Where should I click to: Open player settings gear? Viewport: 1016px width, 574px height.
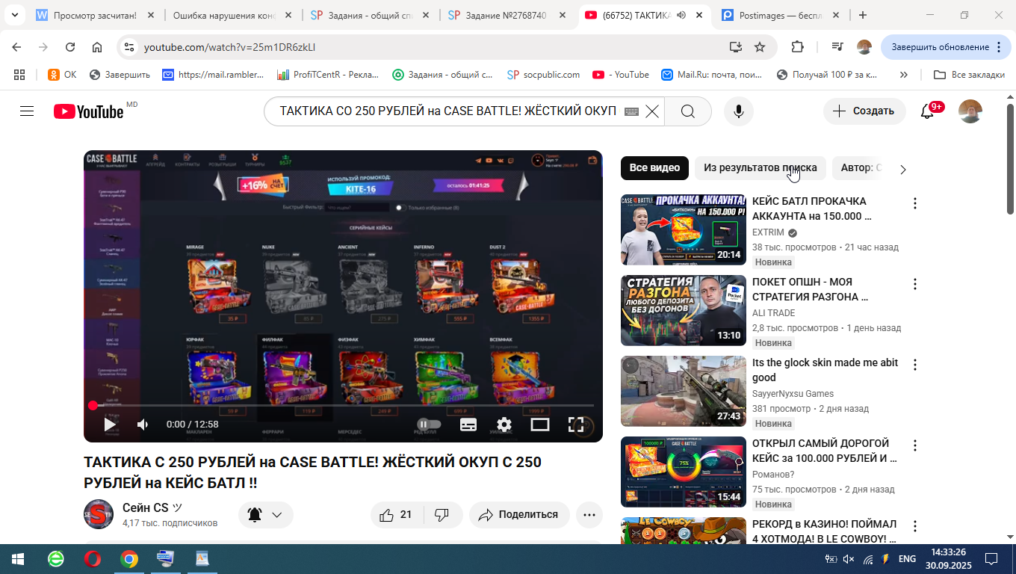coord(504,425)
